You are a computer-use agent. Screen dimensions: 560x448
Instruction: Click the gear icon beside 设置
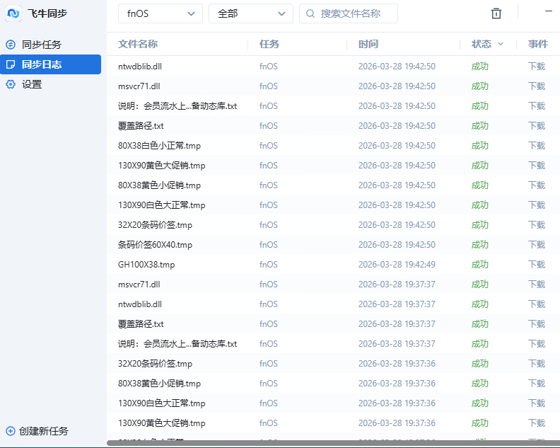(x=11, y=84)
